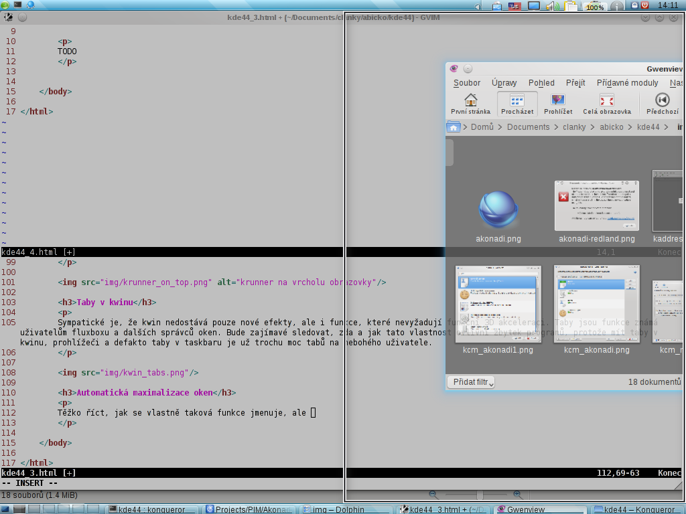This screenshot has height=514, width=686.
Task: Launch the blue globe browser icon in the top panel
Action: [x=31, y=5]
